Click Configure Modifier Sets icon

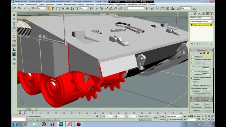coord(211,44)
